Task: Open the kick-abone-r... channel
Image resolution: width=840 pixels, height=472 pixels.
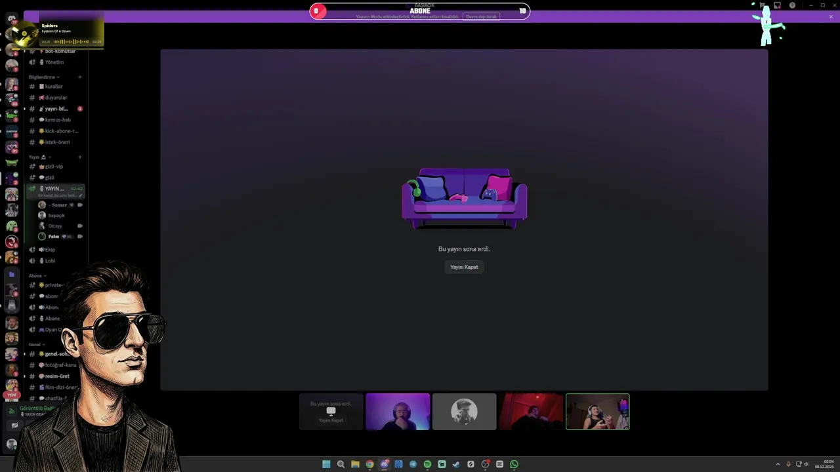Action: point(55,131)
